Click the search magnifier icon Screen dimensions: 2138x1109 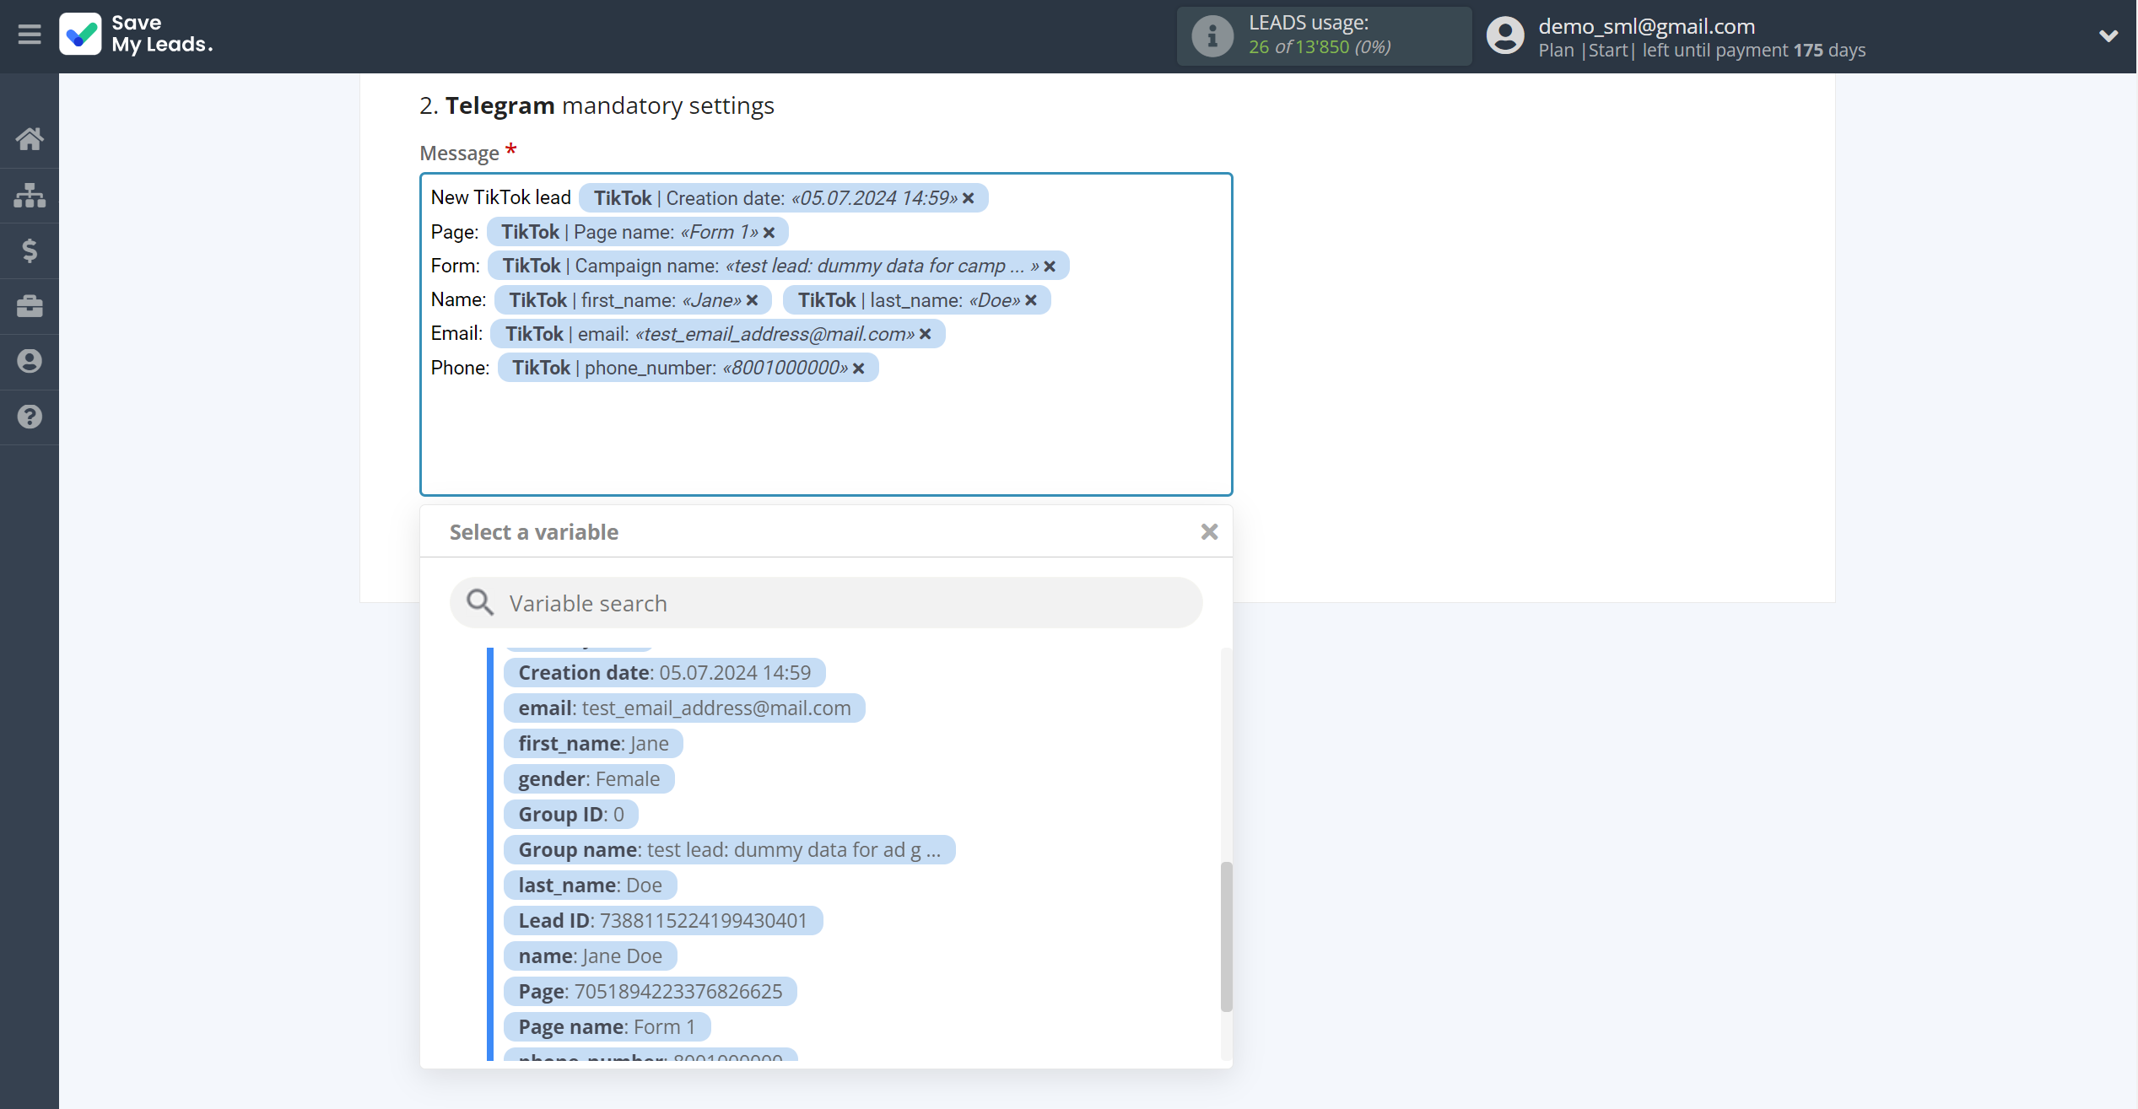[x=480, y=602]
